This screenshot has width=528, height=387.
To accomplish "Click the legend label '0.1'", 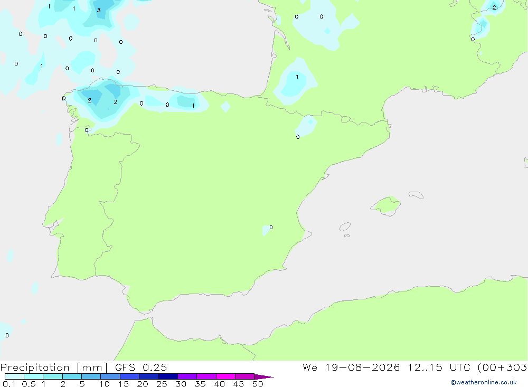I will pyautogui.click(x=9, y=384).
